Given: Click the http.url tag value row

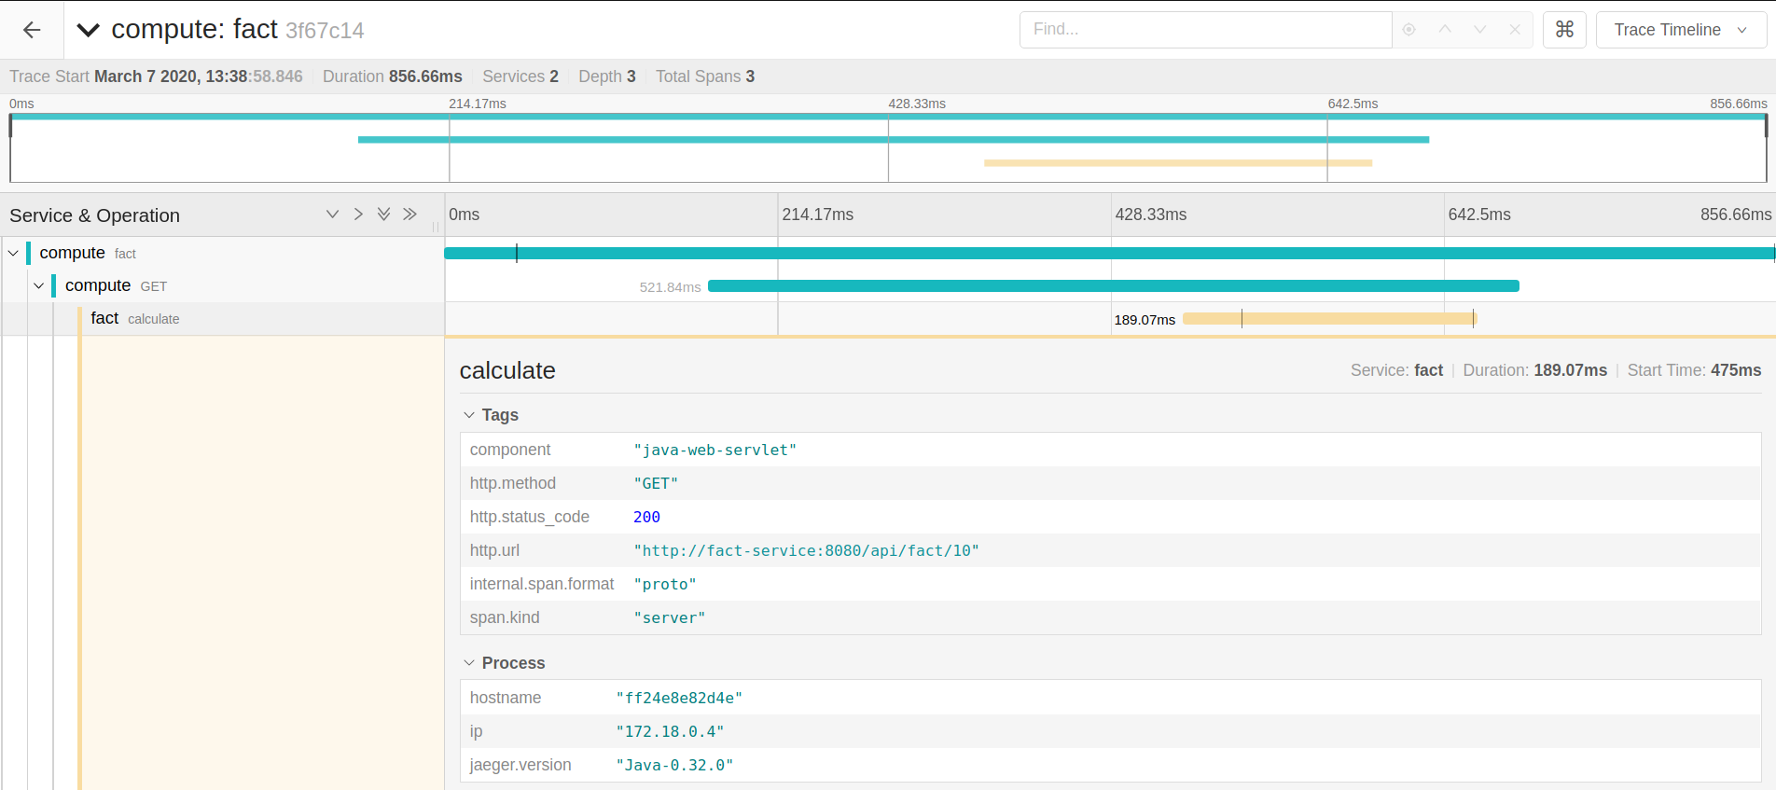Looking at the screenshot, I should 806,550.
